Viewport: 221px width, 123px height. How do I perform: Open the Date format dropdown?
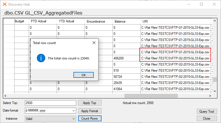tap(74, 111)
